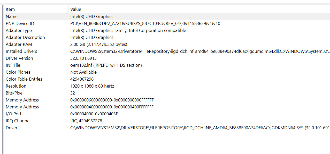This screenshot has width=330, height=154.
Task: Select the Adapter RAM row
Action: click(167, 44)
